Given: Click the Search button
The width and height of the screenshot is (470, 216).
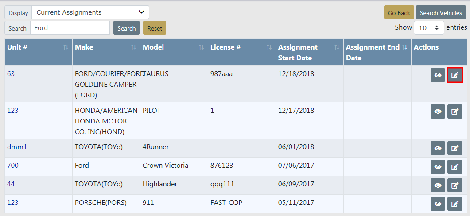Looking at the screenshot, I should (126, 28).
